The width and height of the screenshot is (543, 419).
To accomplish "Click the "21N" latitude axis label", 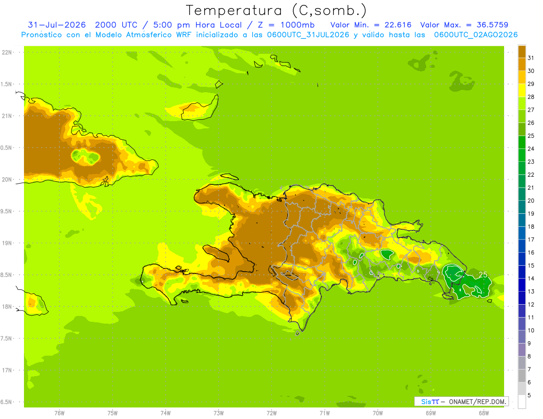I will (7, 116).
